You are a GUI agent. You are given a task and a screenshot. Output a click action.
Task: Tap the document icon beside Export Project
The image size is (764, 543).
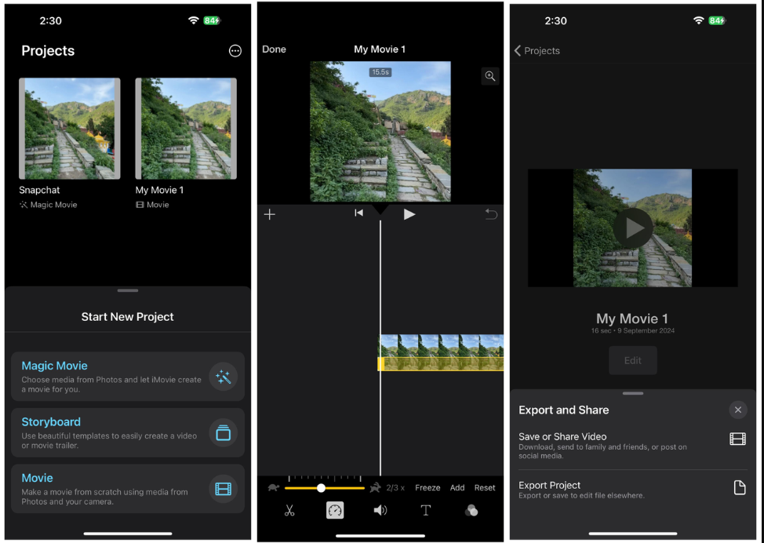[740, 487]
